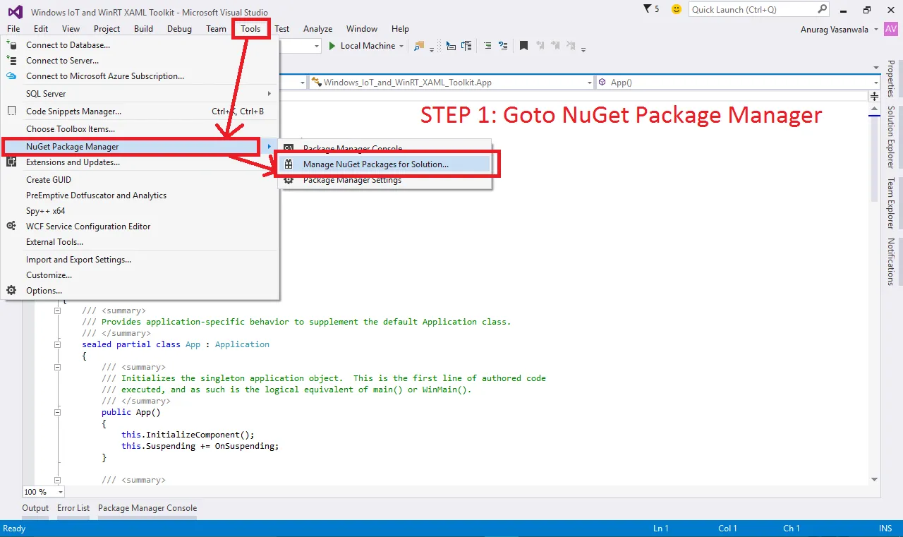This screenshot has height=537, width=903.
Task: Click the Manage NuGet Packages icon
Action: coord(289,164)
